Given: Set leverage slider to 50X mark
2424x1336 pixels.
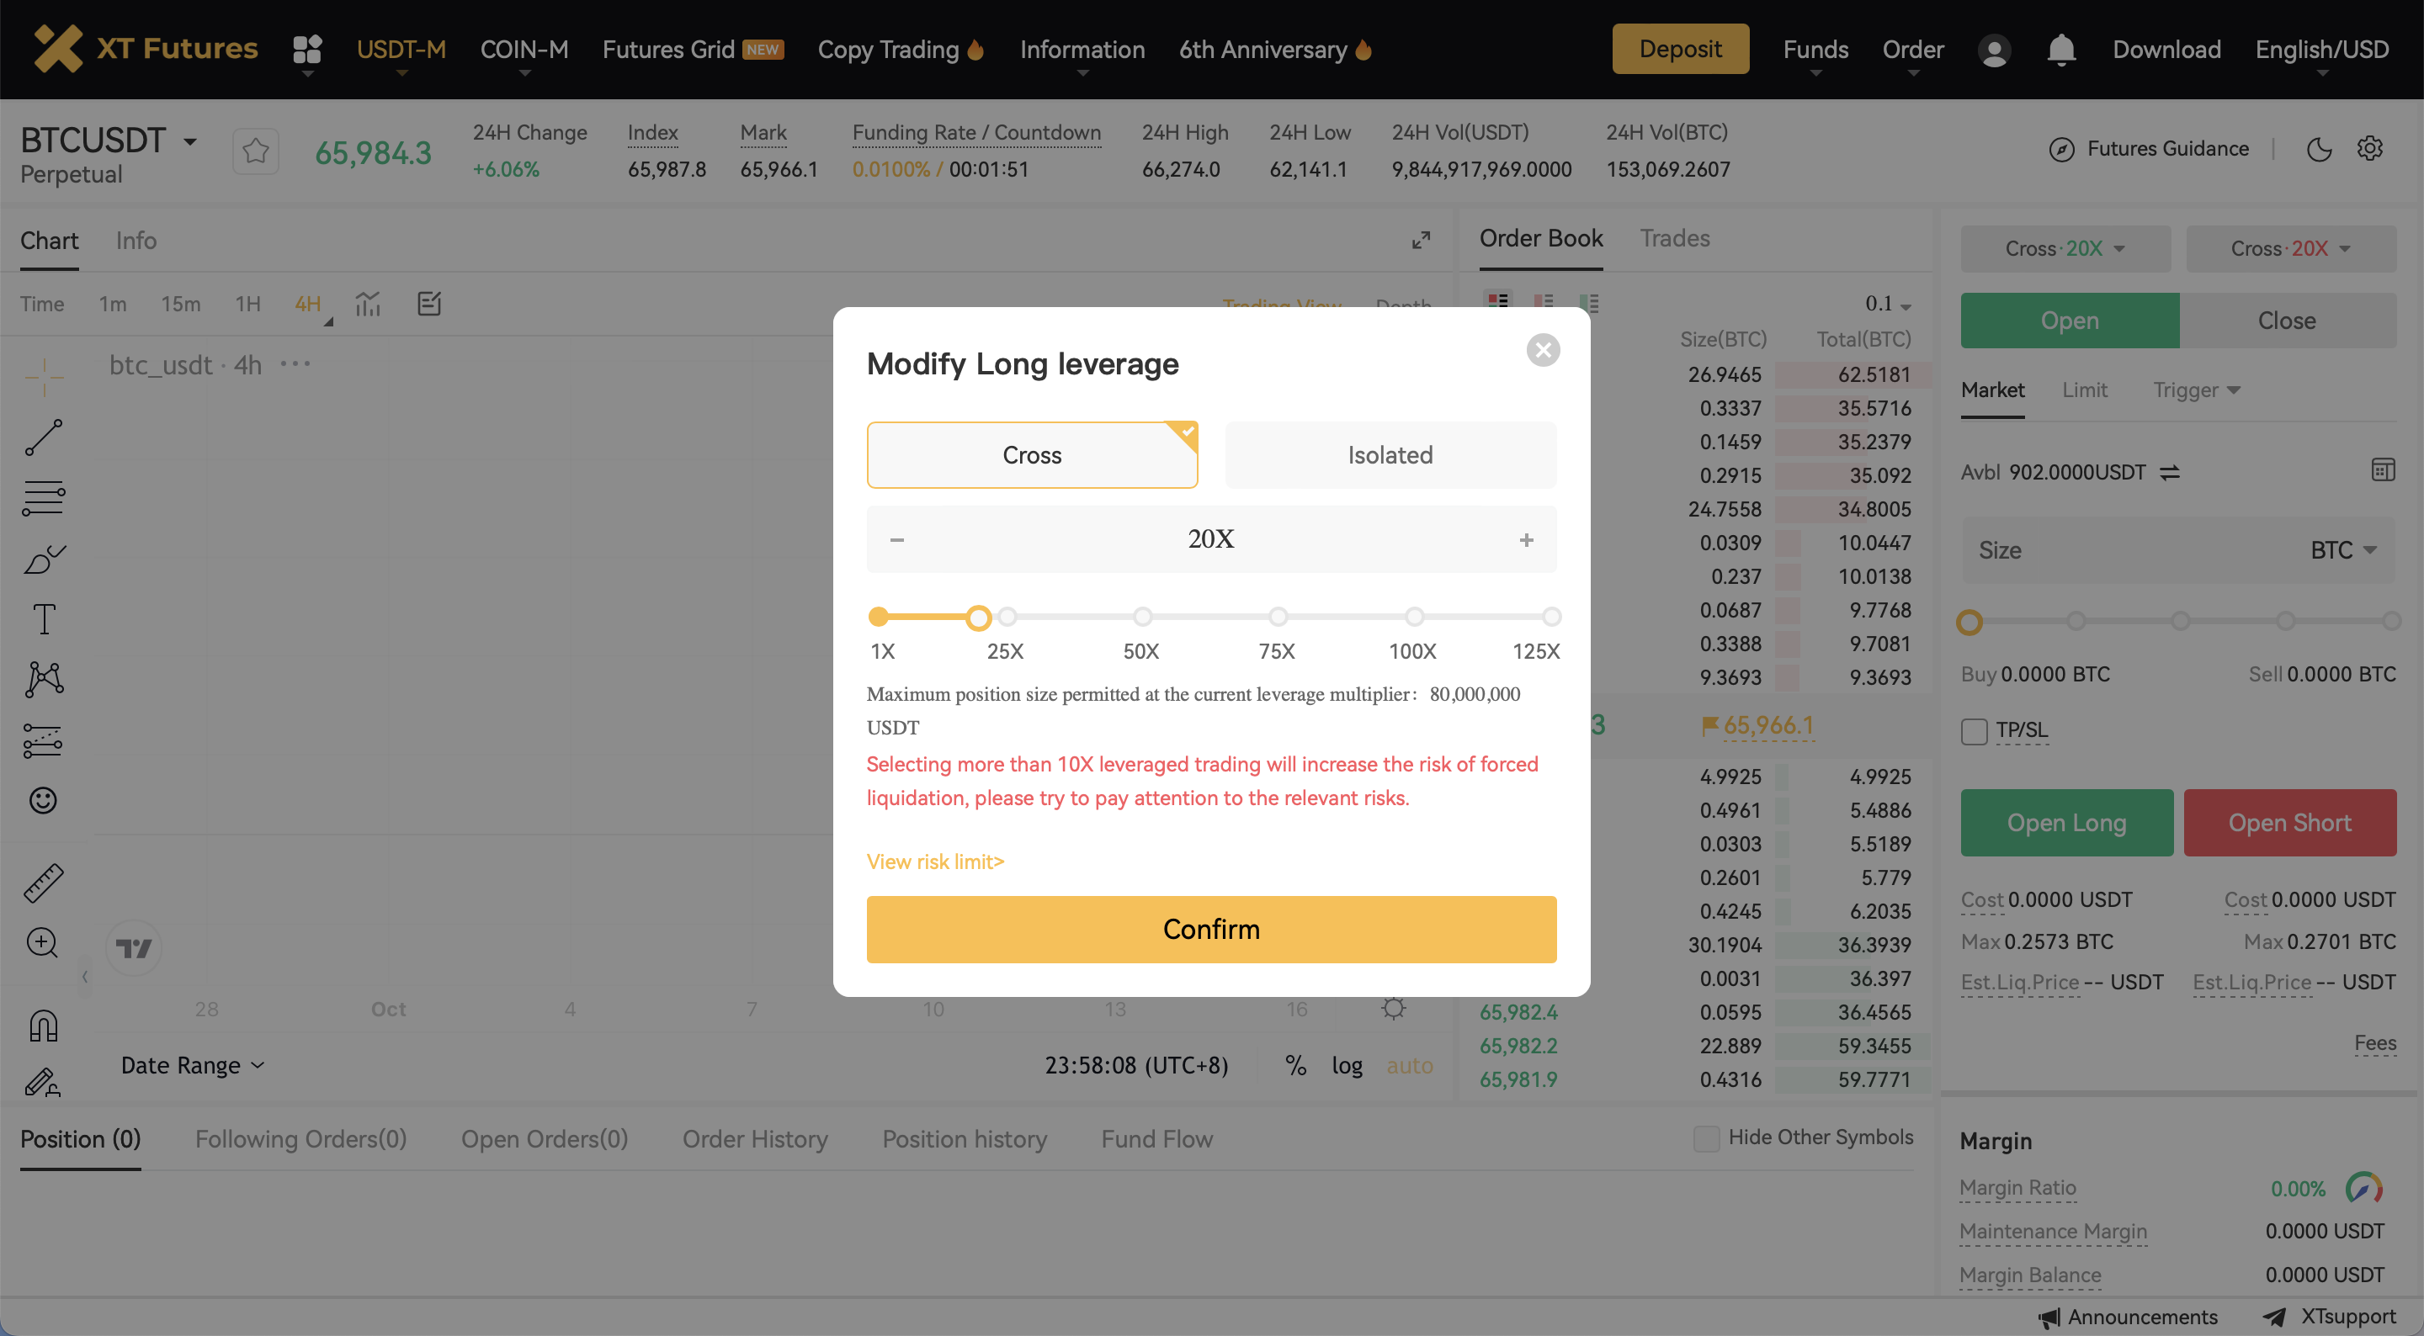Looking at the screenshot, I should click(1142, 618).
